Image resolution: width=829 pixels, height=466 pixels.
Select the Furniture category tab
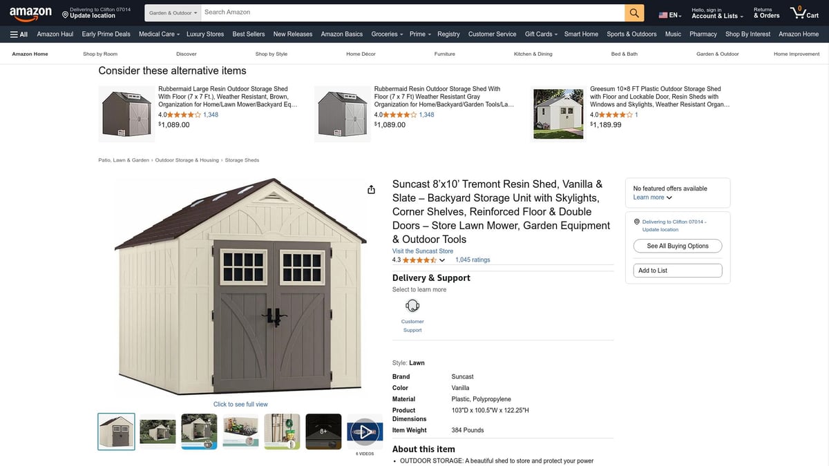pyautogui.click(x=445, y=54)
